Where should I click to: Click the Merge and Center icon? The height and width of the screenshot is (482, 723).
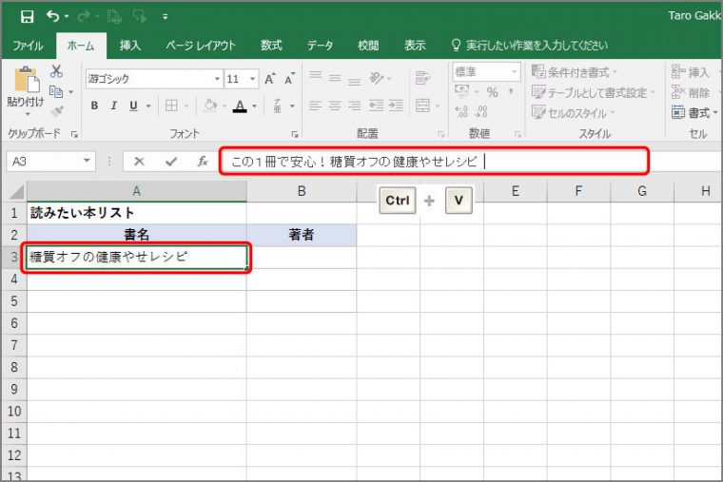coord(422,106)
